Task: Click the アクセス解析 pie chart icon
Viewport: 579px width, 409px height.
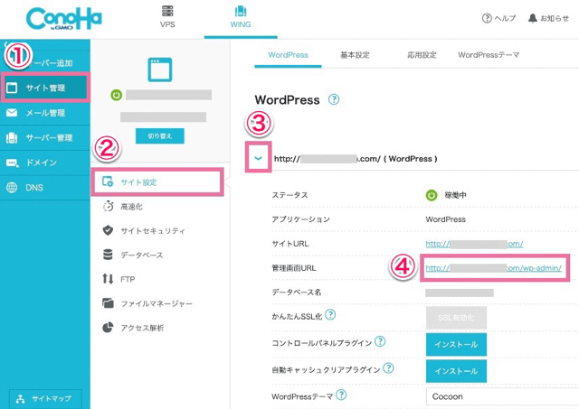Action: pos(108,328)
